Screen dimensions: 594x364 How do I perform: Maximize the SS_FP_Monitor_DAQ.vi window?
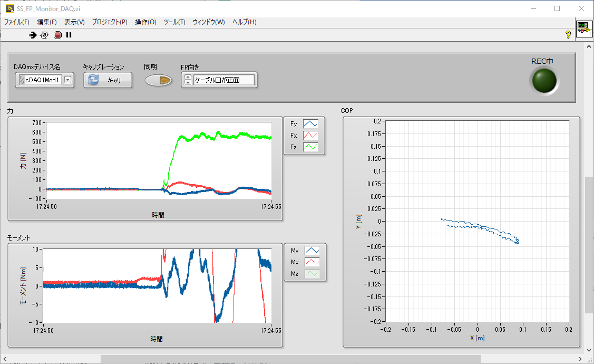click(x=557, y=8)
